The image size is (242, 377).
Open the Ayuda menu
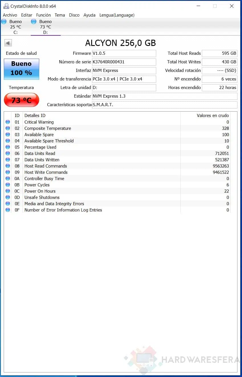(90, 15)
